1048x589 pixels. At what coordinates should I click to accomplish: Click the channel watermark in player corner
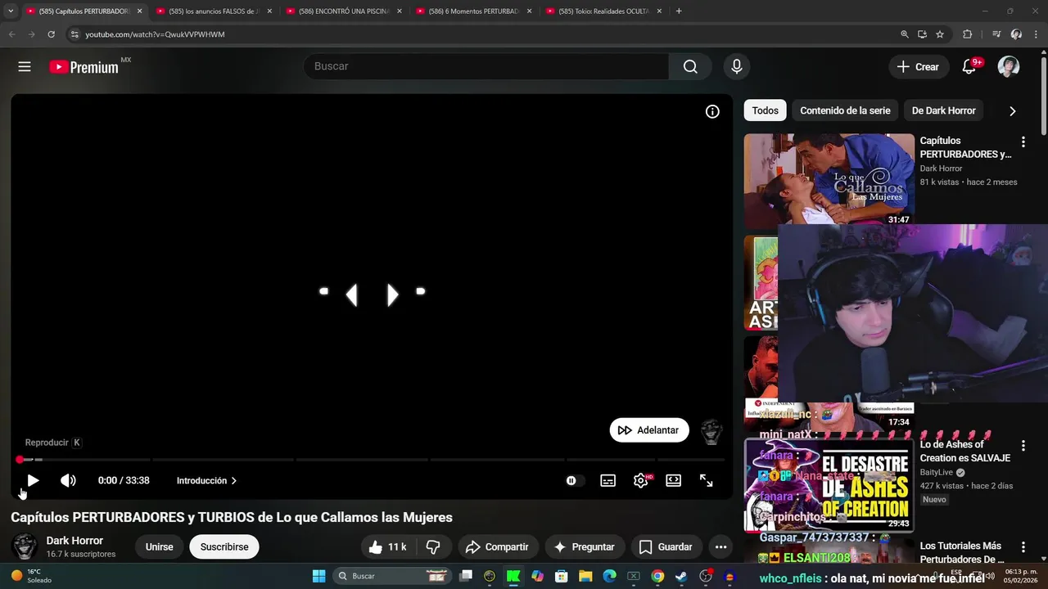tap(711, 430)
